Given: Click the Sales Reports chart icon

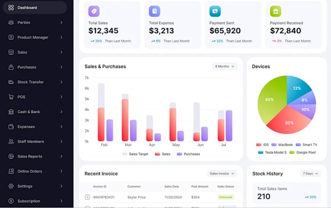Looking at the screenshot, I should click(11, 156).
